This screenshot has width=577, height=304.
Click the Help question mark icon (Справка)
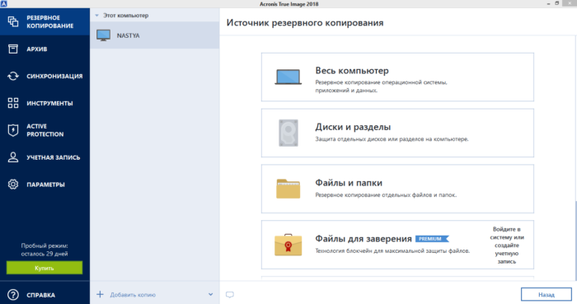click(x=13, y=295)
